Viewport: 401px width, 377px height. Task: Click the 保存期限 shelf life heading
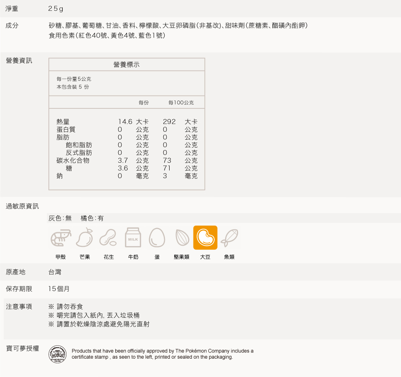[19, 289]
